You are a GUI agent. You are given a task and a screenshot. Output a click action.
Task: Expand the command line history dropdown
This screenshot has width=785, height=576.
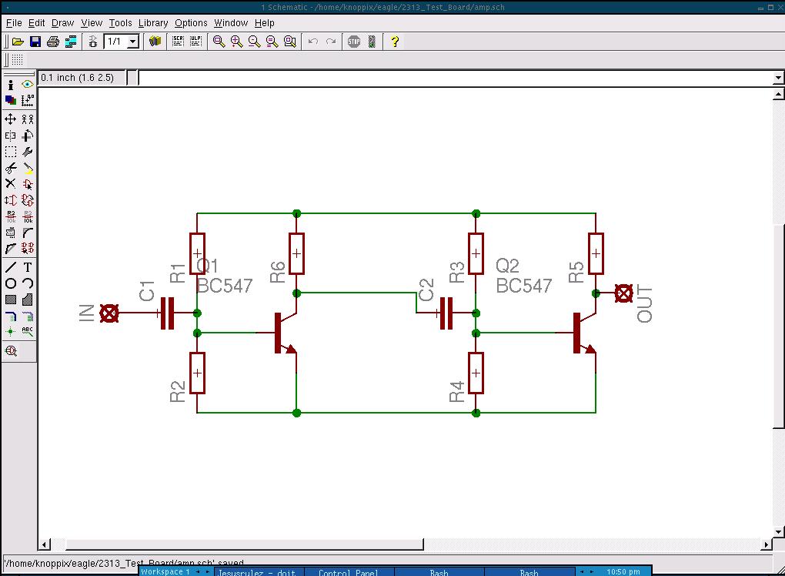pyautogui.click(x=777, y=78)
